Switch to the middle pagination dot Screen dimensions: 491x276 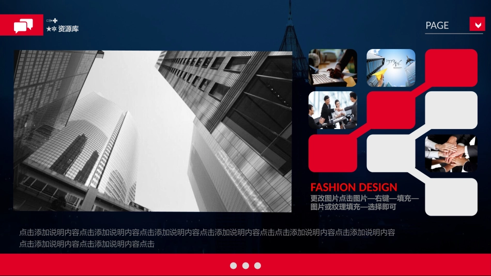245,266
